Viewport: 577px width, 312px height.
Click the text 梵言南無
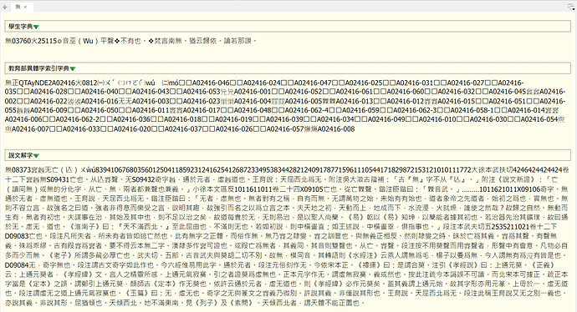click(x=167, y=41)
